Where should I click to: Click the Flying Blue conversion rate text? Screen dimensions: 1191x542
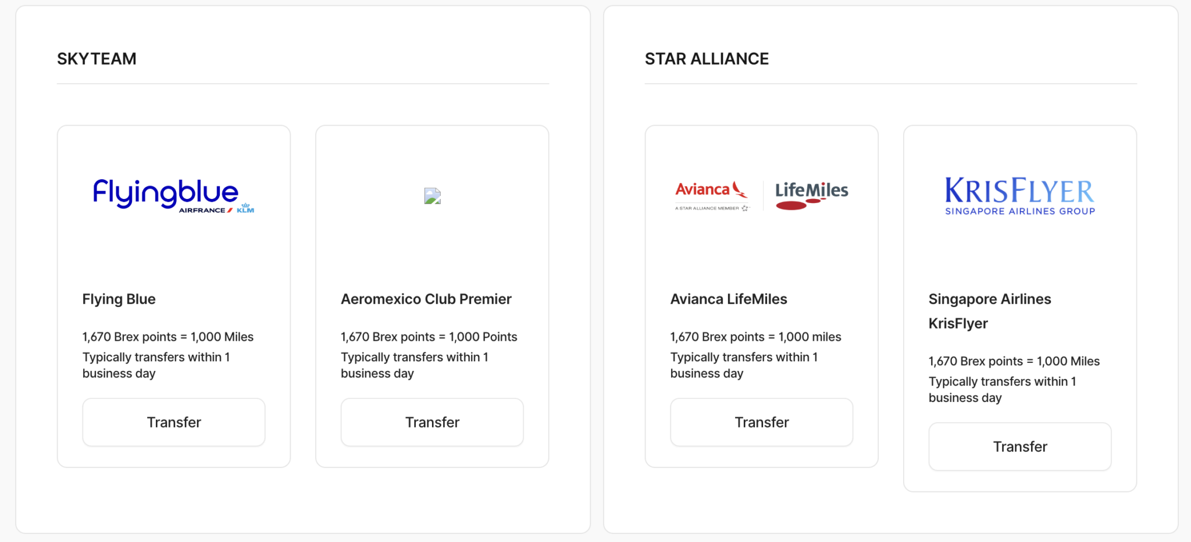168,337
